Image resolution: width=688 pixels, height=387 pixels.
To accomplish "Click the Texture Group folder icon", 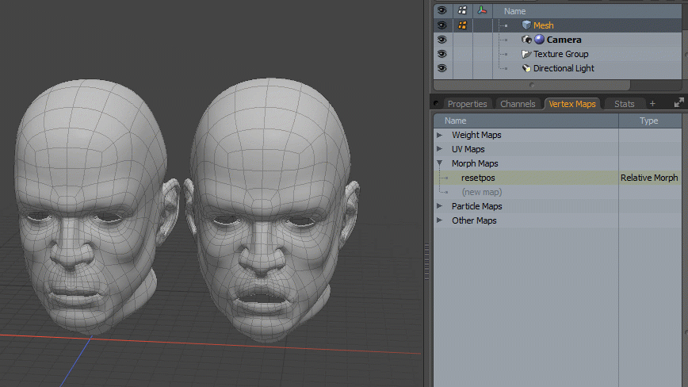I will 526,54.
